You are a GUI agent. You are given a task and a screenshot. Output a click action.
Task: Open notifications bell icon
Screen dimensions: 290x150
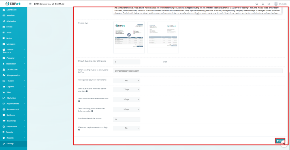263,4
